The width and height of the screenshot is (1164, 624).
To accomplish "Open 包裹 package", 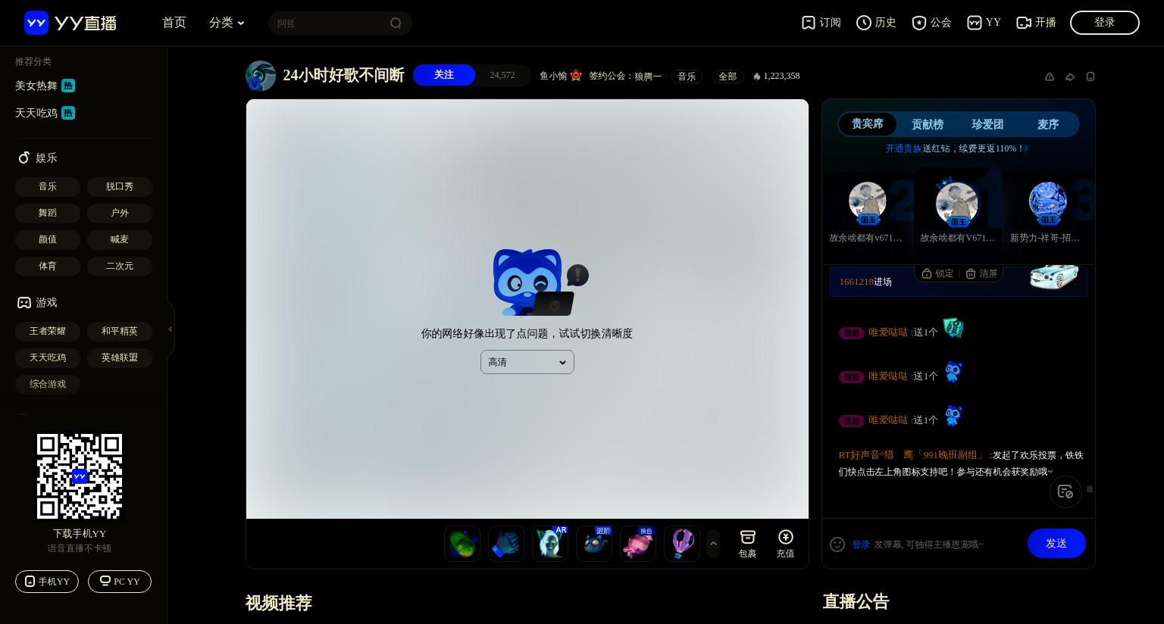I will (x=748, y=544).
